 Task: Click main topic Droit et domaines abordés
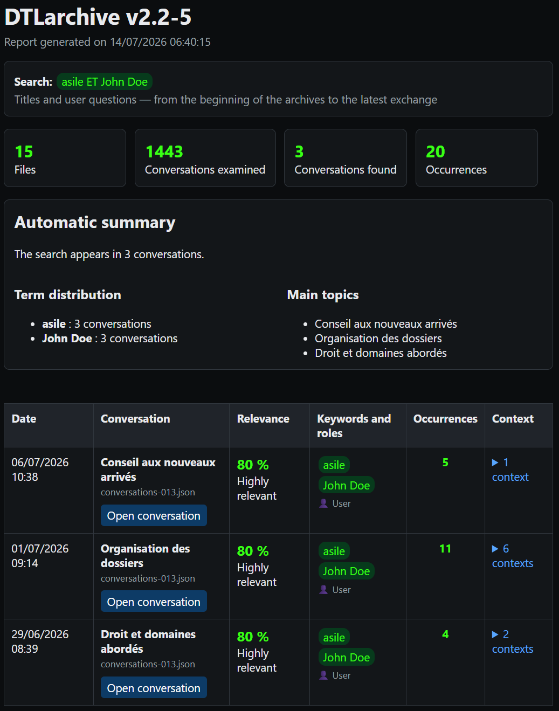(381, 353)
